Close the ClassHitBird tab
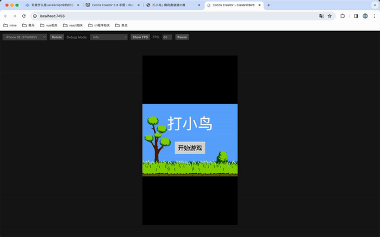The width and height of the screenshot is (380, 237). (x=260, y=5)
